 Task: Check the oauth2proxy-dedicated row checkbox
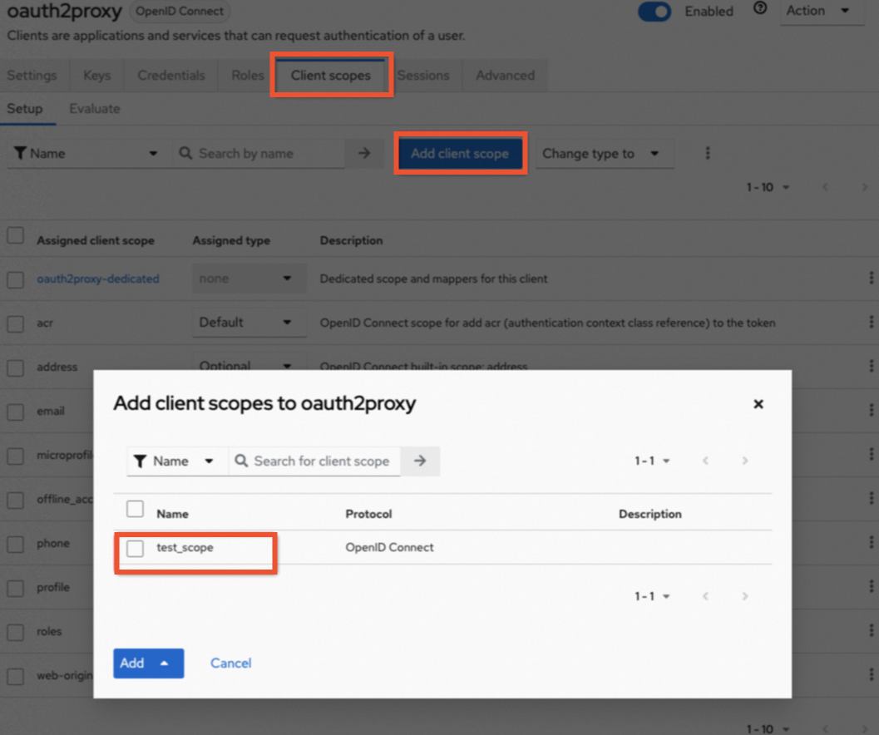tap(15, 279)
